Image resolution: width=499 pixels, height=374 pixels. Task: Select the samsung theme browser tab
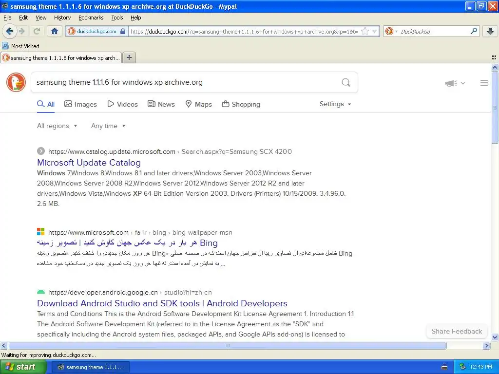click(61, 58)
